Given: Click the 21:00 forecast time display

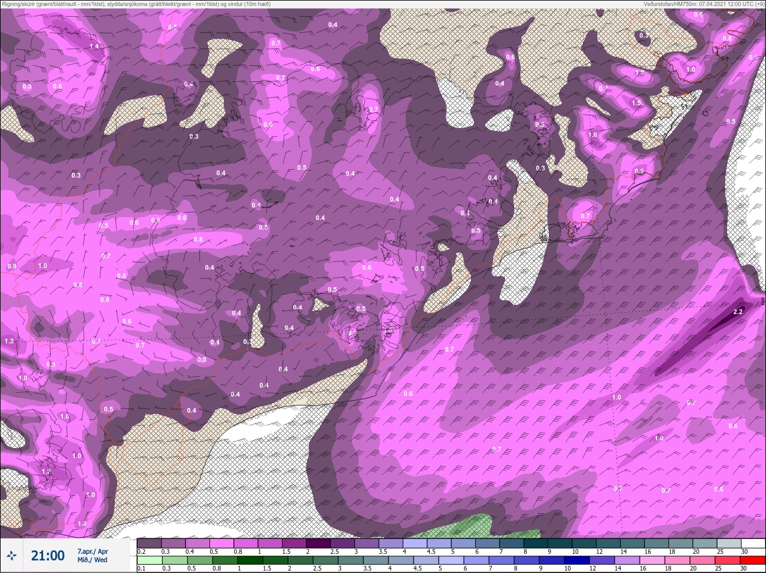Looking at the screenshot, I should click(x=48, y=556).
